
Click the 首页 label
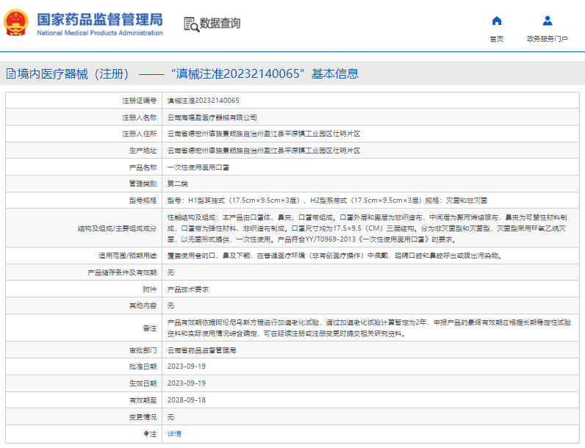(x=497, y=39)
